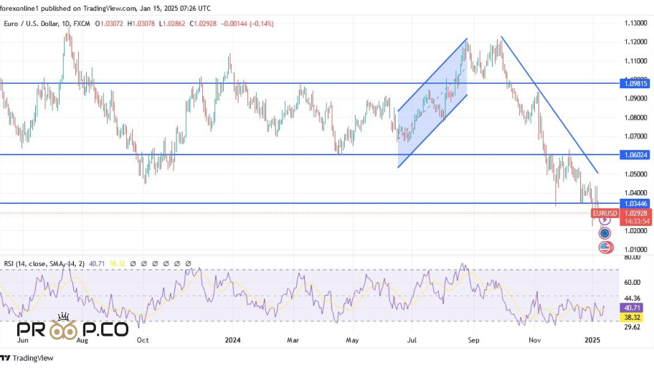Click the 1.03446 horizontal line price label

coord(635,204)
